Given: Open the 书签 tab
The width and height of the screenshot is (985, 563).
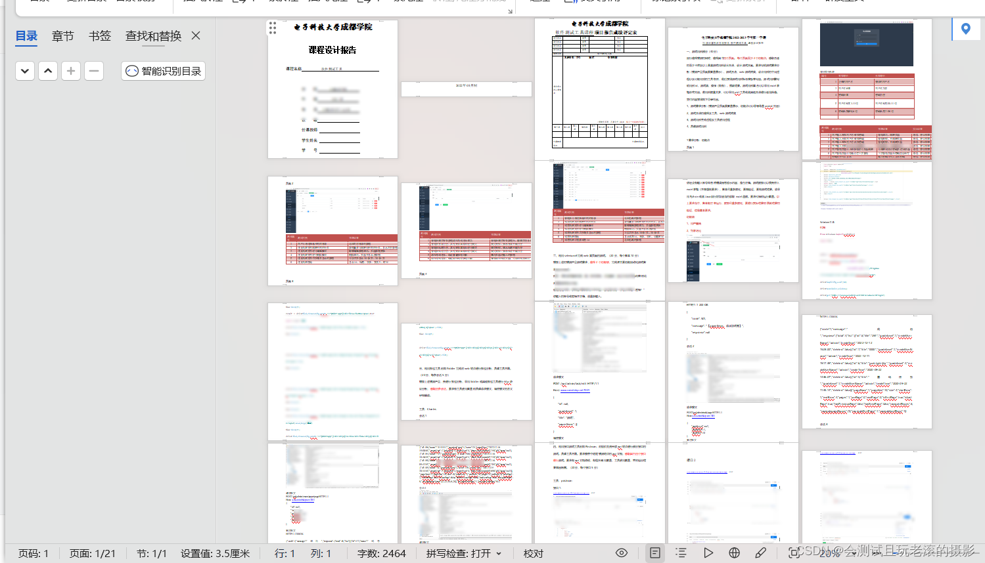Looking at the screenshot, I should tap(100, 36).
